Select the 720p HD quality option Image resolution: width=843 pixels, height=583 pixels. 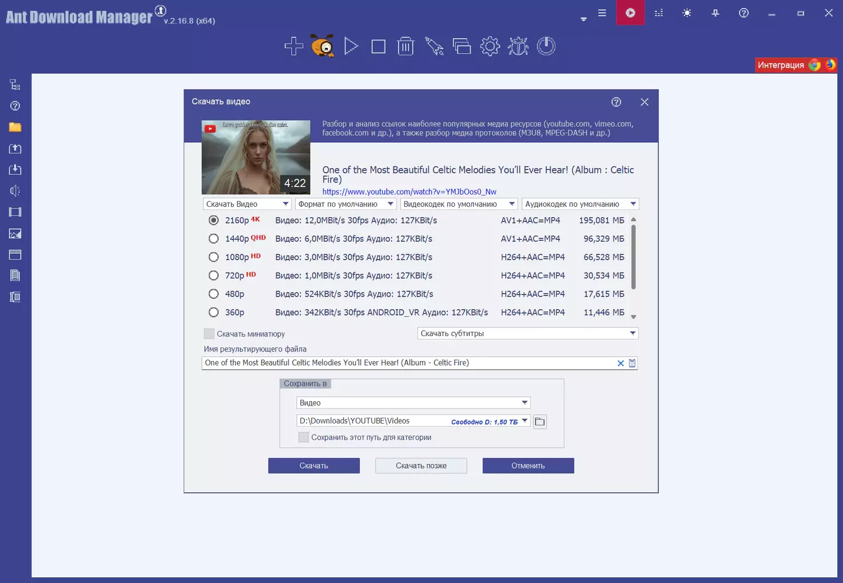click(x=213, y=275)
